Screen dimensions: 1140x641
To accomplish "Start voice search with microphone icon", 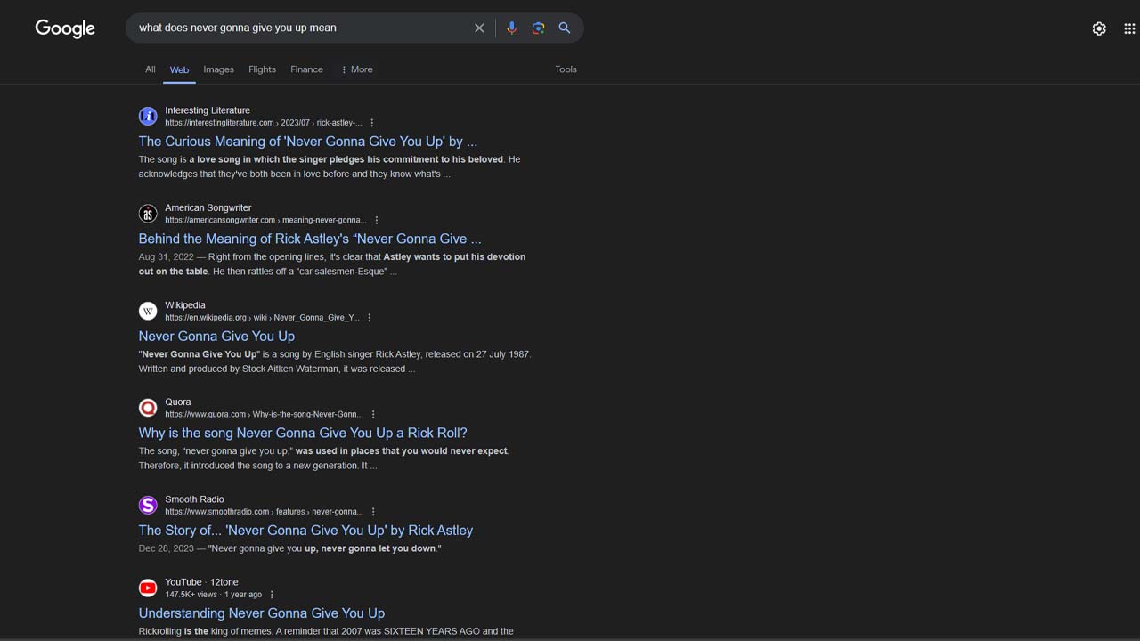I will tap(511, 28).
